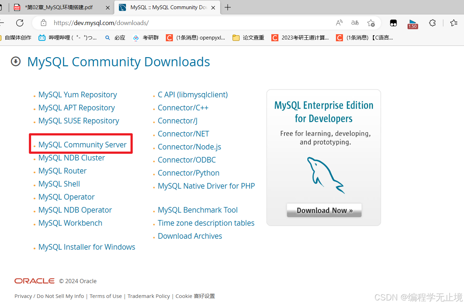The height and width of the screenshot is (305, 464).
Task: Open Time zone description tables link
Action: click(206, 223)
